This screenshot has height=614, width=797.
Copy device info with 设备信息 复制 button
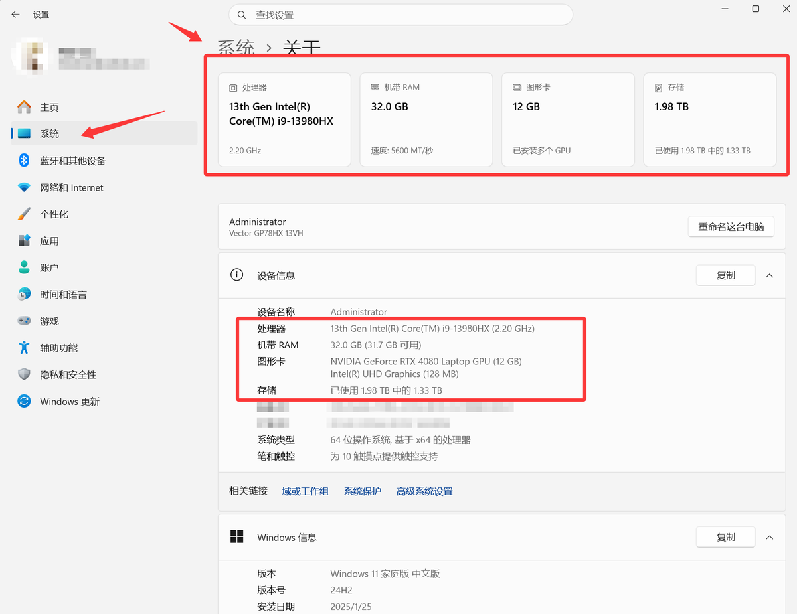726,275
